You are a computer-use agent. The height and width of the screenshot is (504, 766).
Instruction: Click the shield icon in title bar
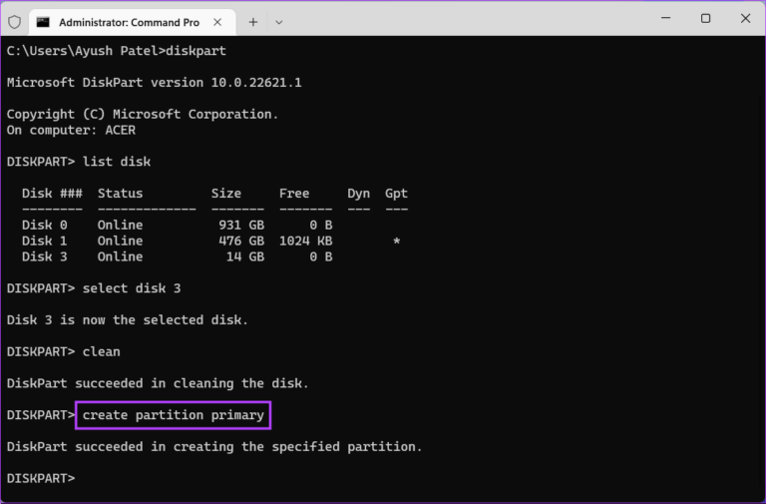point(15,22)
